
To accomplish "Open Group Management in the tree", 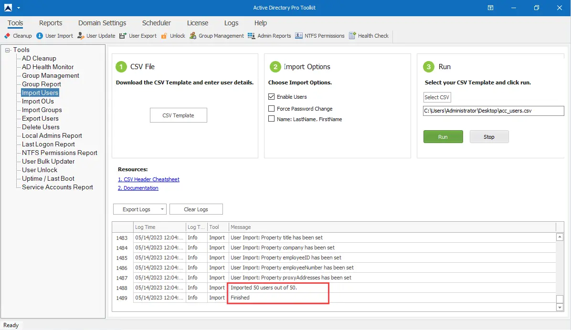I will tap(51, 76).
